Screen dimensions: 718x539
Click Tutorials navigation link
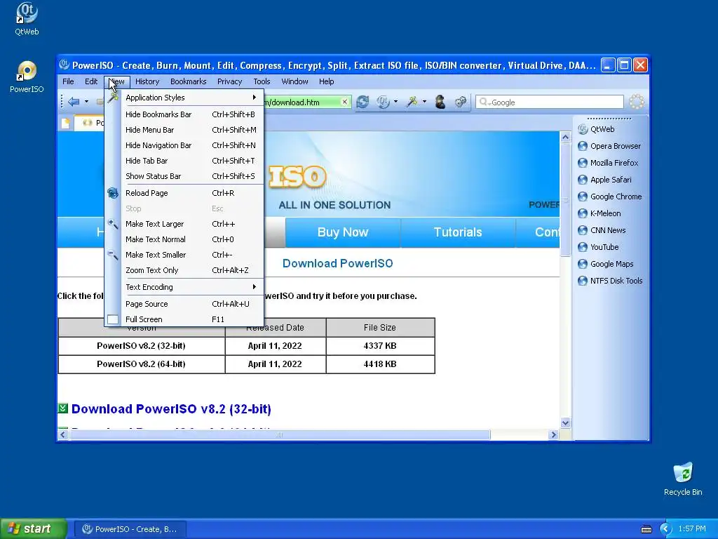coord(458,232)
